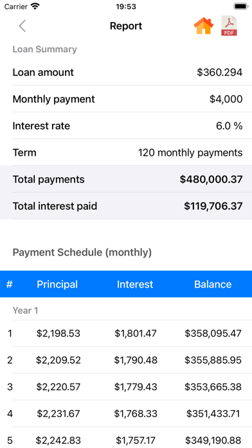The height and width of the screenshot is (448, 252).
Task: Select the Monthly payment $4,000 row
Action: [x=127, y=99]
